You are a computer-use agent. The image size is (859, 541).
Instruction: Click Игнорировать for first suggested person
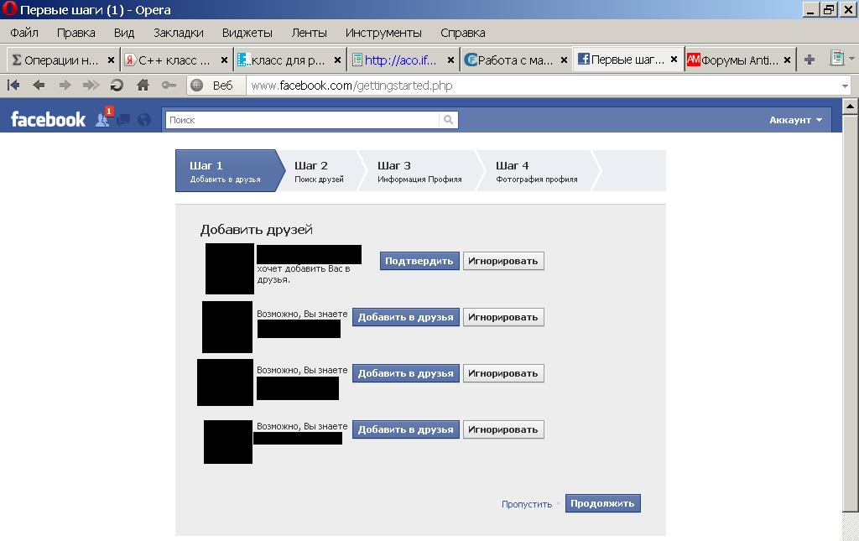503,317
